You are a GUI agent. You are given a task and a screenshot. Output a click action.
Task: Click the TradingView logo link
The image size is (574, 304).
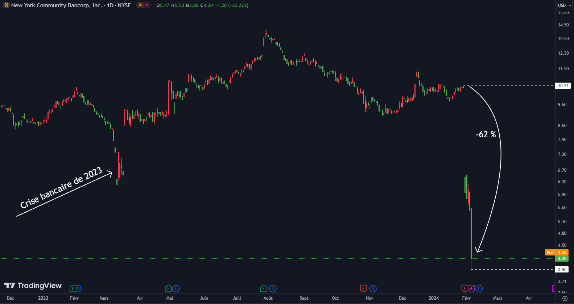(x=33, y=286)
